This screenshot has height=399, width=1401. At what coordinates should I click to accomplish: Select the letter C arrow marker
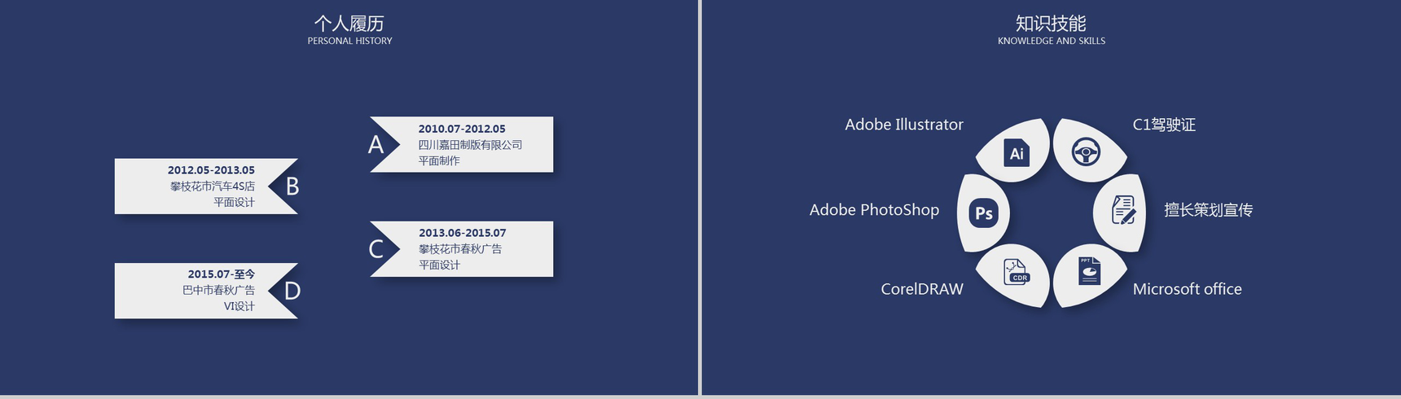point(376,249)
